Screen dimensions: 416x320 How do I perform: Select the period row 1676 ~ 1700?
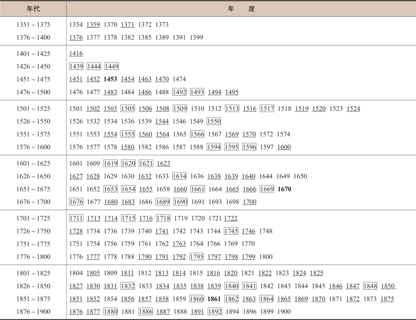pos(33,202)
